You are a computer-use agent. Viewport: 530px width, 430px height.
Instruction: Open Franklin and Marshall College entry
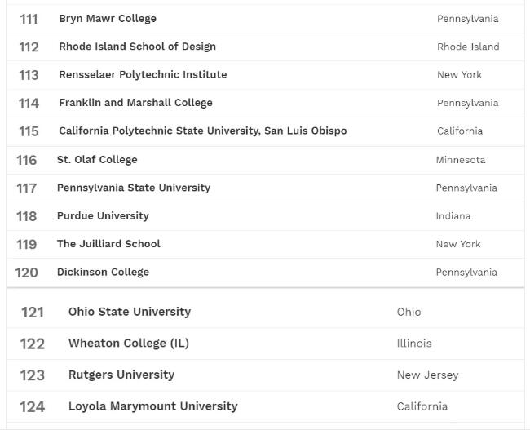135,103
